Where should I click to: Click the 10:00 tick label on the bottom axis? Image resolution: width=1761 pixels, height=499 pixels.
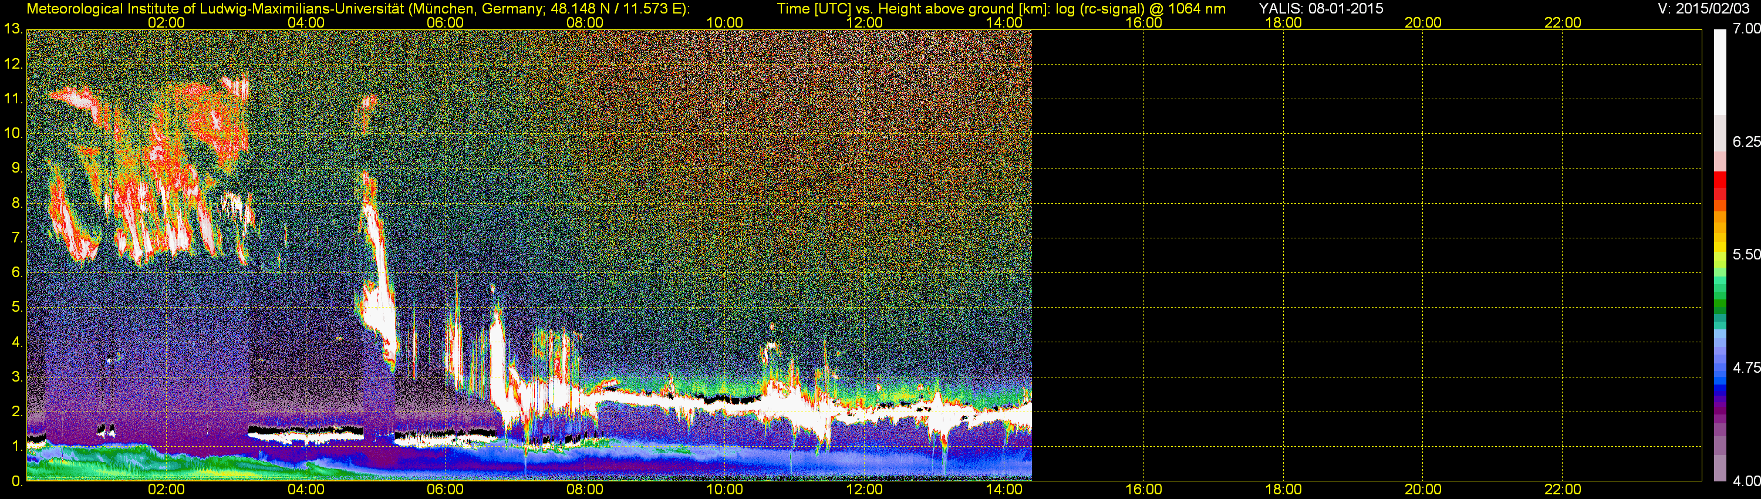tap(724, 490)
